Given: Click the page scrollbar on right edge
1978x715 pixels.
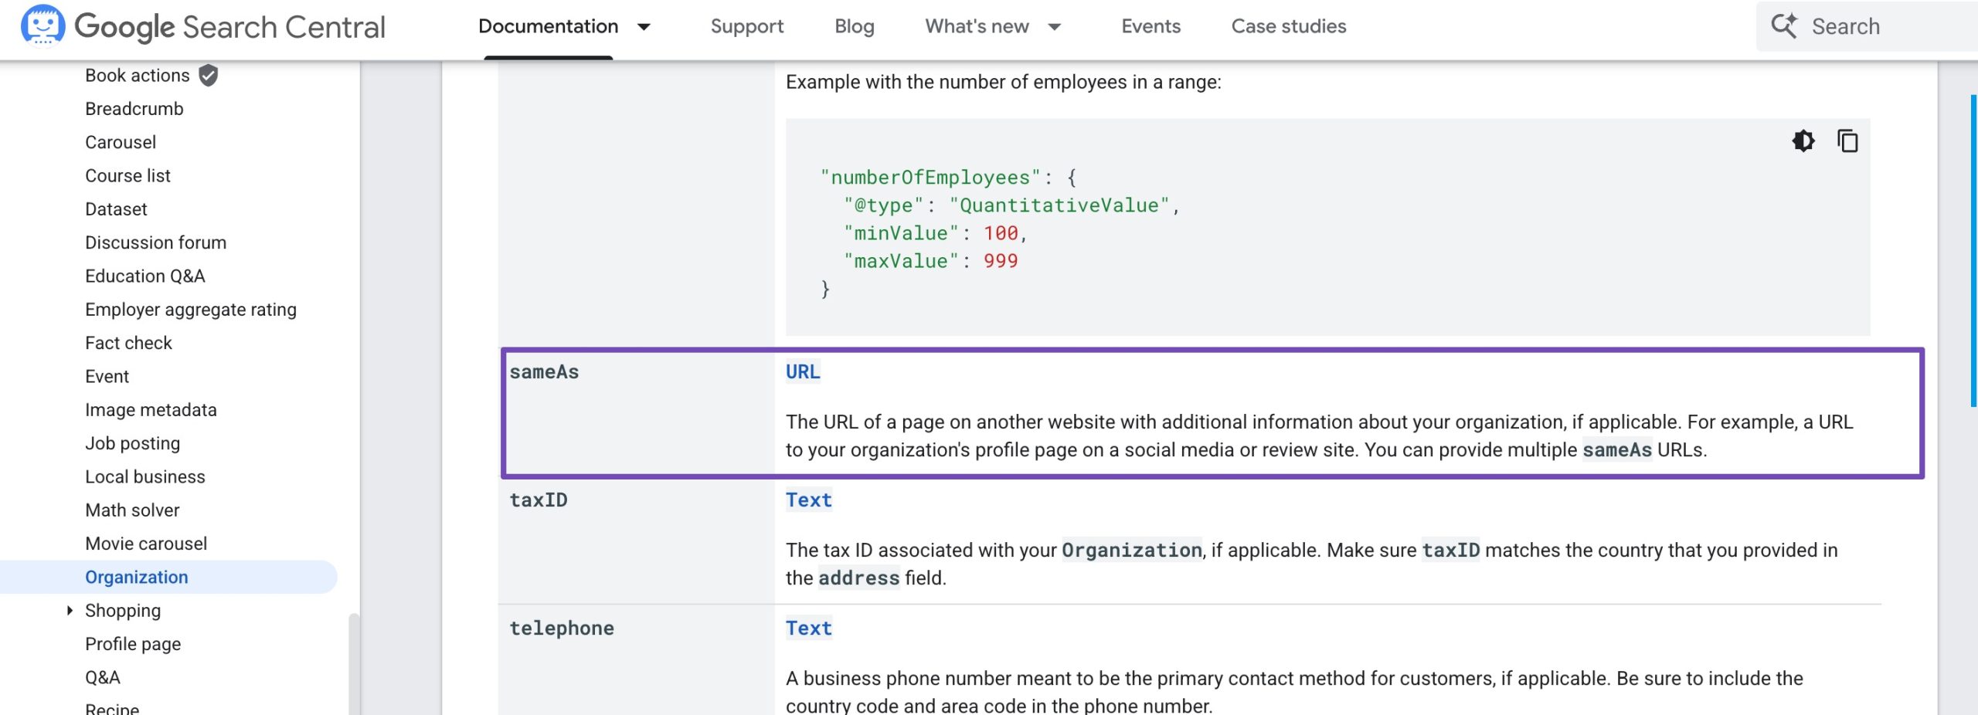Looking at the screenshot, I should [1974, 252].
